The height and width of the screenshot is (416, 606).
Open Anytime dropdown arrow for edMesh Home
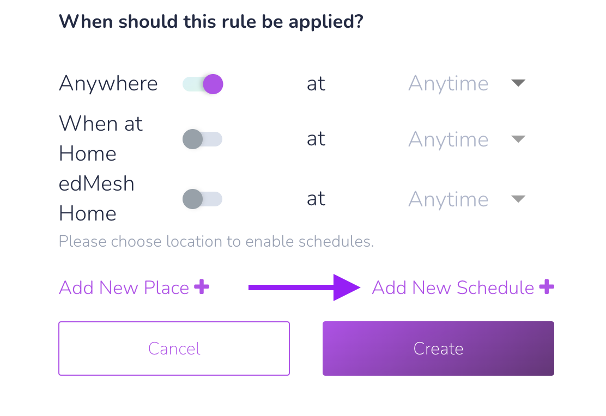click(518, 199)
